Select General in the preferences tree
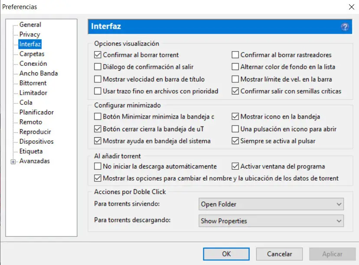This screenshot has width=359, height=265. click(x=30, y=25)
